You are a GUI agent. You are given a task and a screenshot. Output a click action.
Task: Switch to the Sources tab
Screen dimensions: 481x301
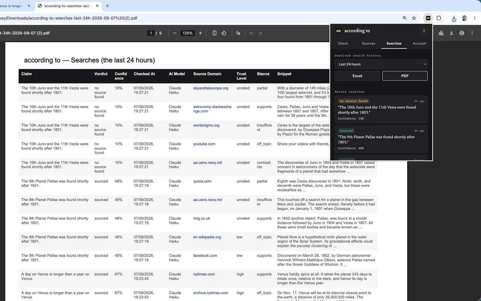point(369,43)
